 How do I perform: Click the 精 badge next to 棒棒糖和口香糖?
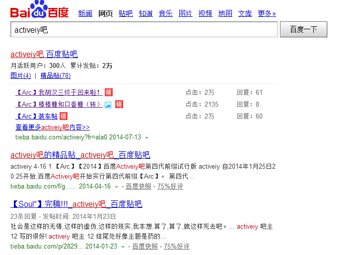(x=119, y=104)
